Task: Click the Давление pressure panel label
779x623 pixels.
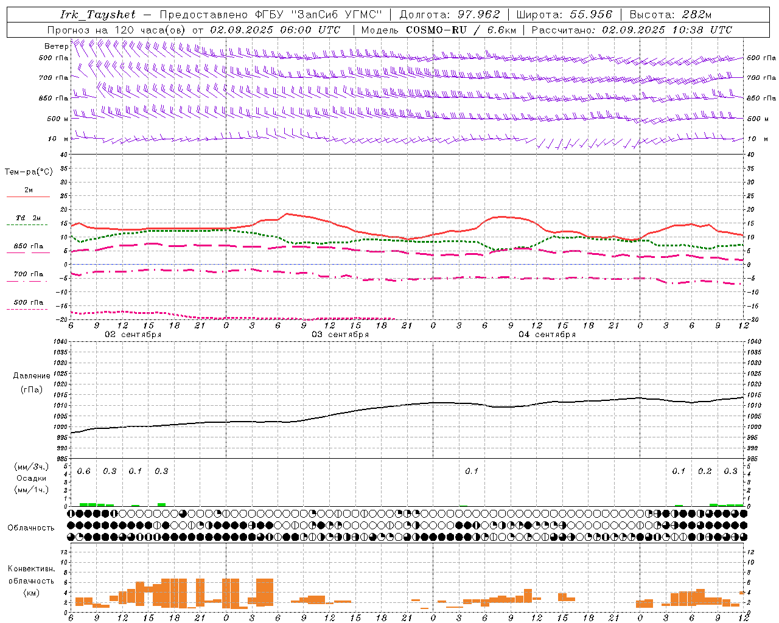Action: 32,376
